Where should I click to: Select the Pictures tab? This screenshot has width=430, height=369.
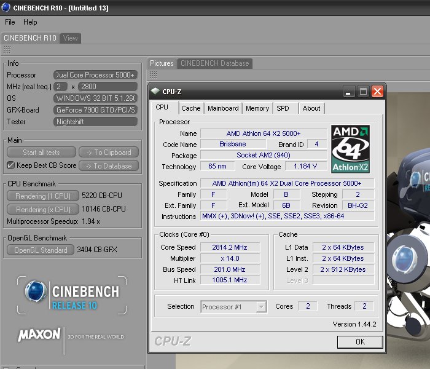point(162,63)
